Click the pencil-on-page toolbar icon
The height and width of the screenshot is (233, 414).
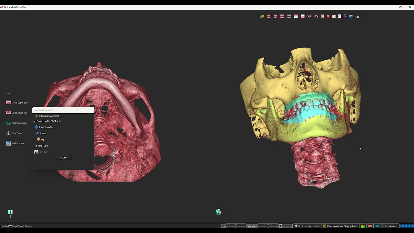tap(340, 17)
